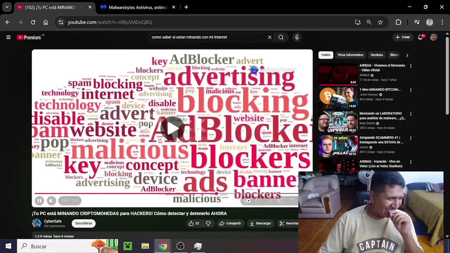Install app icon in address bar
Image resolution: width=450 pixels, height=253 pixels.
pos(358,22)
